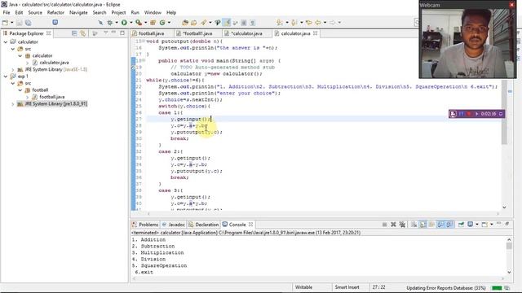Switch to the Problems tab
The width and height of the screenshot is (522, 293).
pyautogui.click(x=145, y=225)
